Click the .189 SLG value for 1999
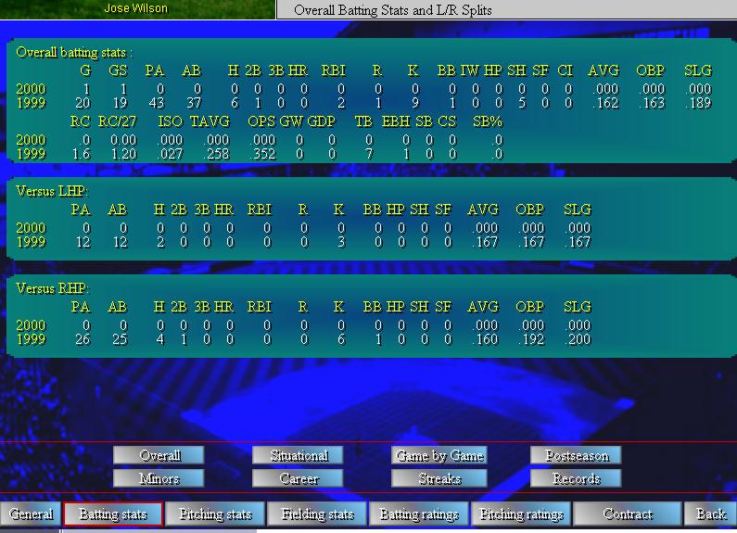Image resolution: width=737 pixels, height=533 pixels. coord(698,103)
